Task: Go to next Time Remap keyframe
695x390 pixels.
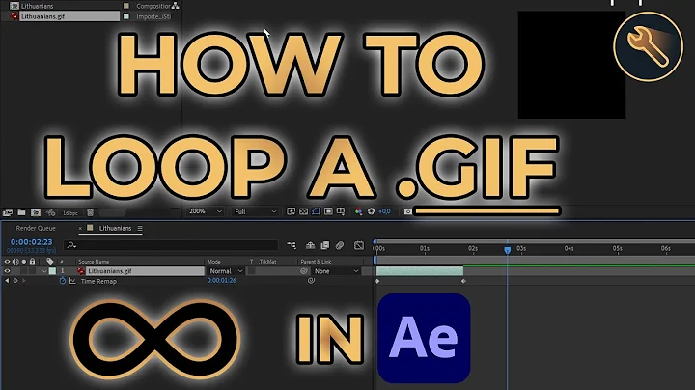Action: (23, 281)
